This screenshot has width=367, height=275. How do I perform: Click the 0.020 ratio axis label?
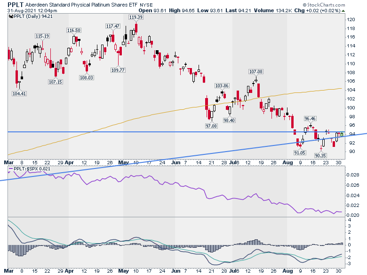click(x=353, y=215)
